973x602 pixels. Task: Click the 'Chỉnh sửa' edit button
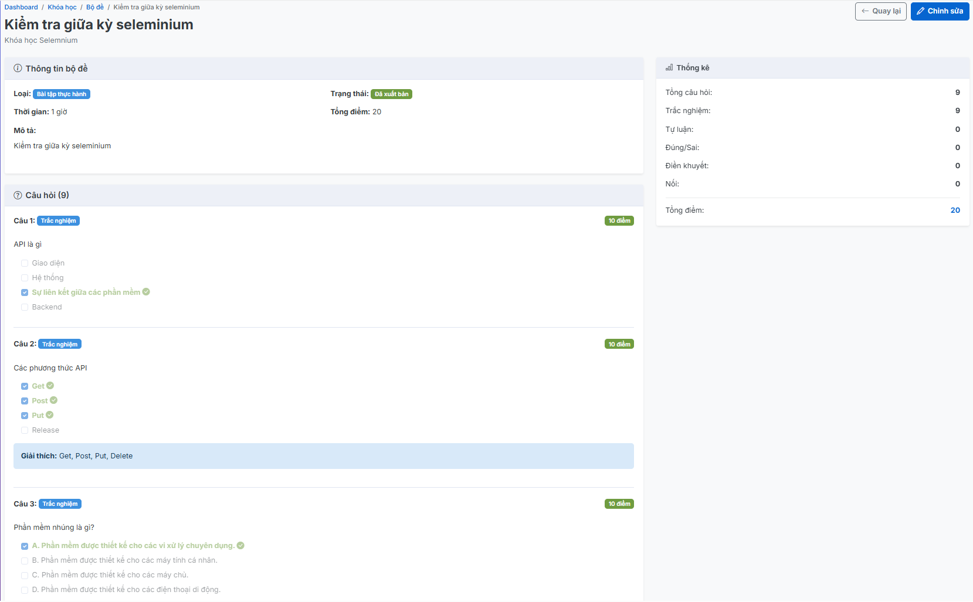click(940, 11)
